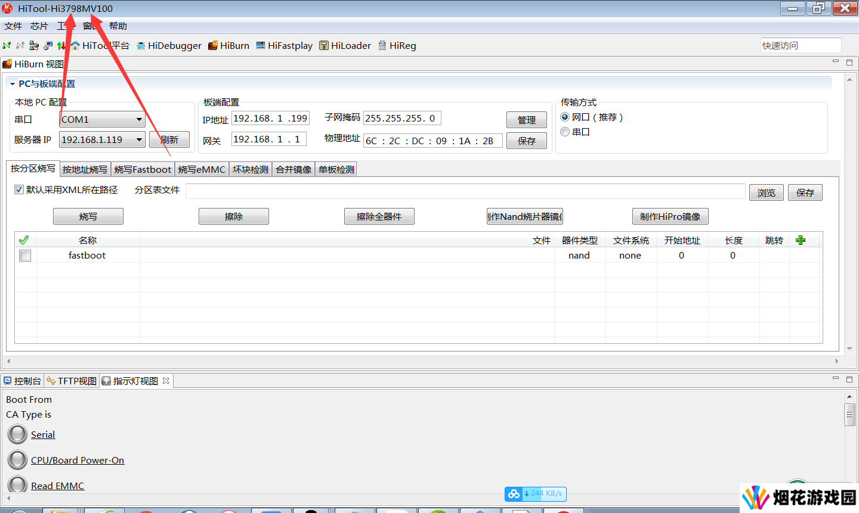
Task: Click the terminal tool icon in toolbar
Action: 48,45
